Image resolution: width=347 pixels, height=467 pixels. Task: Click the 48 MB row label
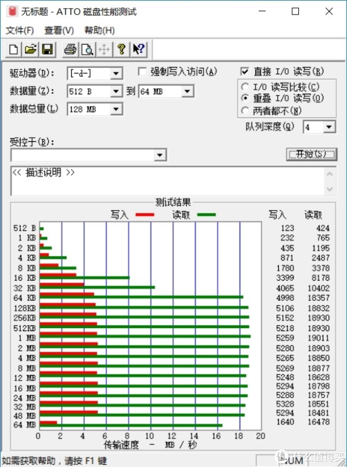(25, 415)
